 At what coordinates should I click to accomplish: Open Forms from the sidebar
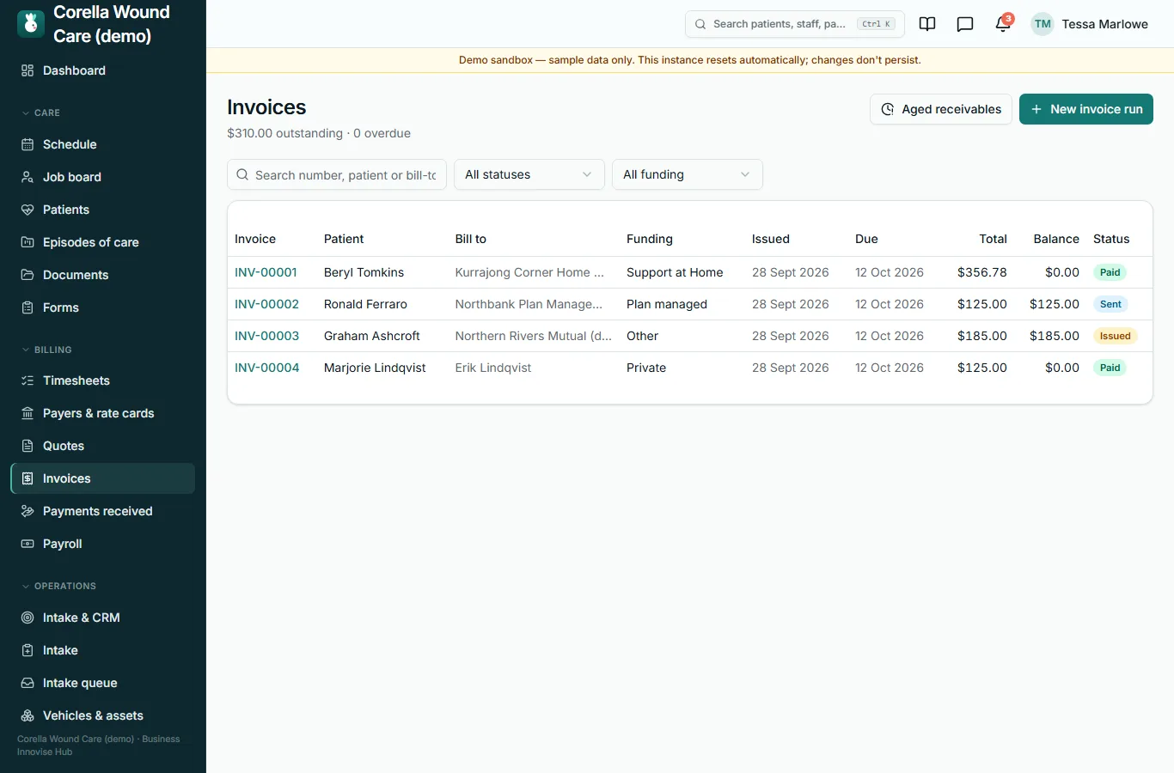(103, 307)
